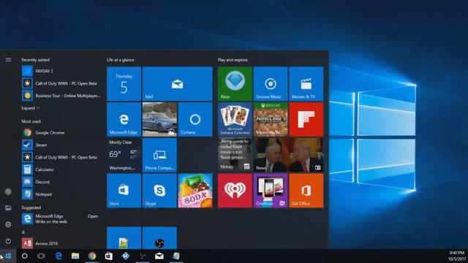The image size is (468, 263).
Task: Open Store from the taskbar
Action: (109, 256)
